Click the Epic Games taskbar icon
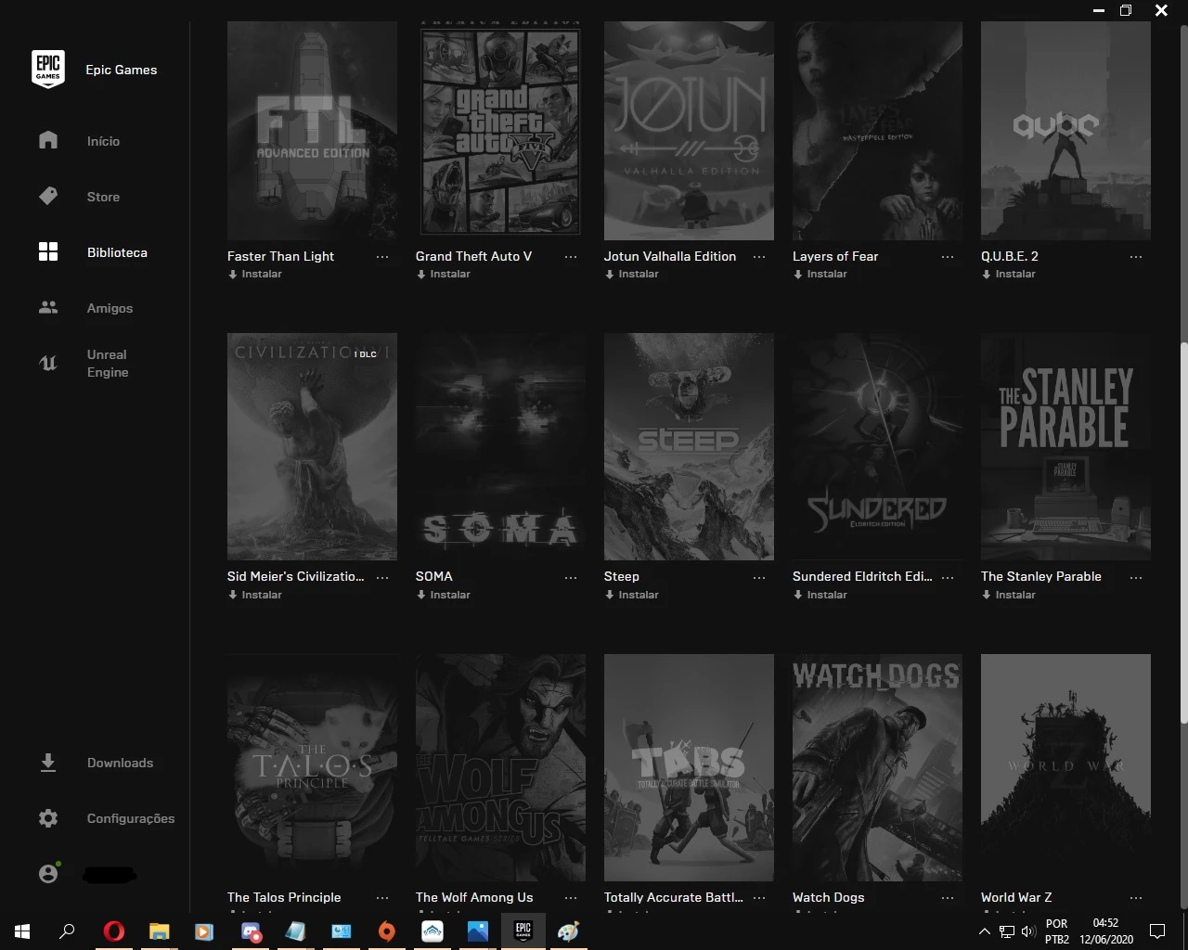This screenshot has width=1188, height=950. pyautogui.click(x=523, y=931)
